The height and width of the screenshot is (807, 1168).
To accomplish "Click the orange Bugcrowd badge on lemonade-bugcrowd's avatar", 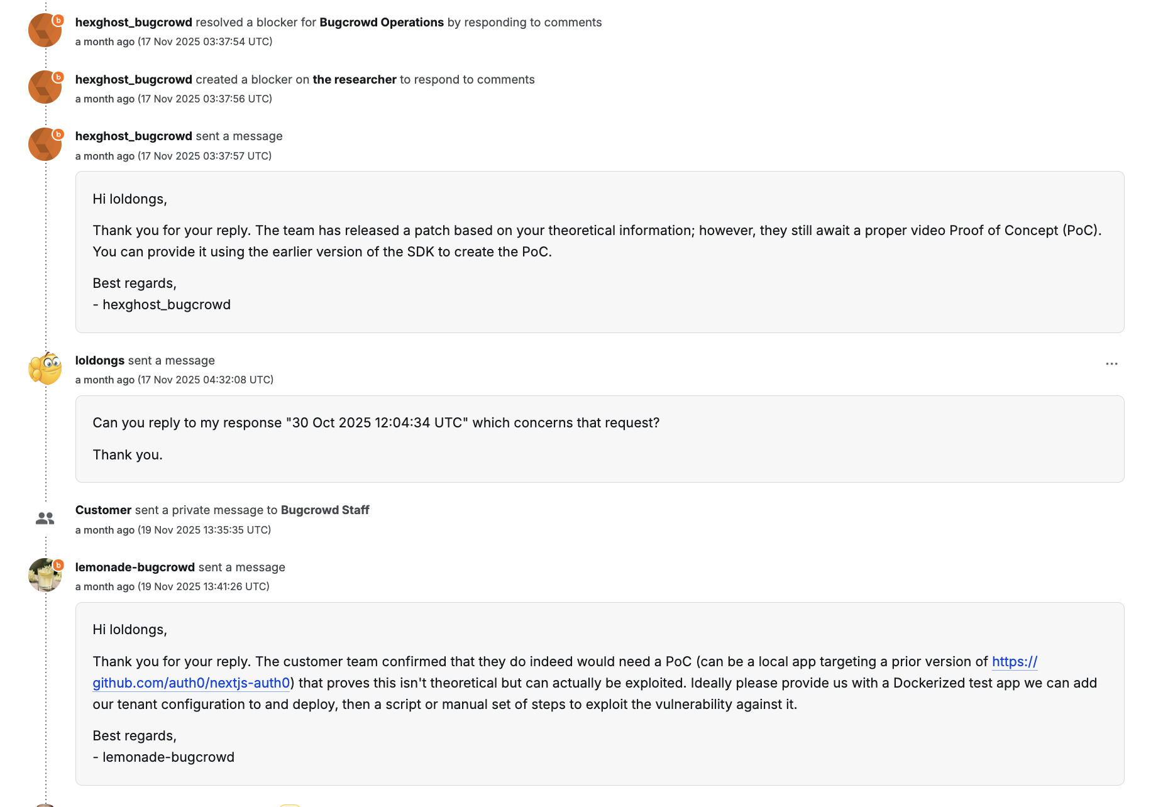I will click(58, 564).
